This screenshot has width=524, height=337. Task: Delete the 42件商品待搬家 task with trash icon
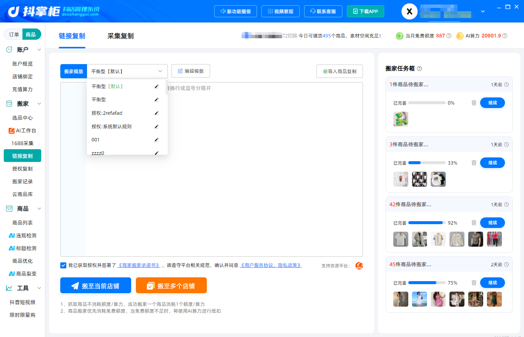pos(474,223)
